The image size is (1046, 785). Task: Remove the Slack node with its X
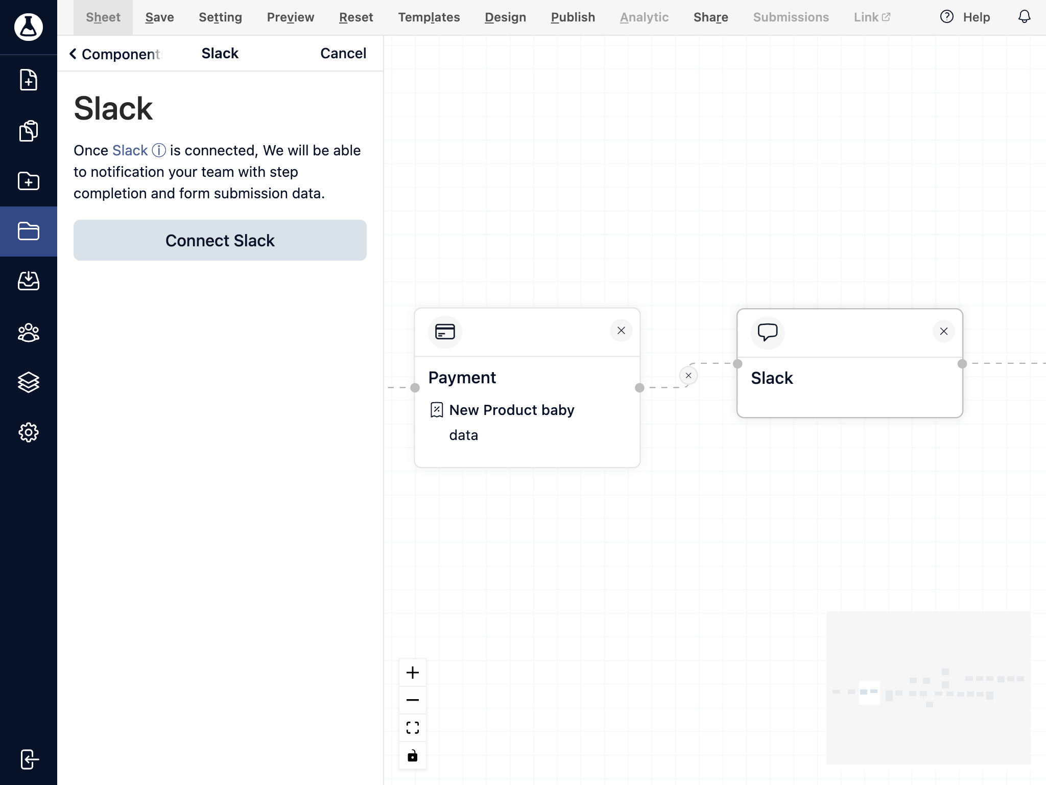[x=944, y=332]
